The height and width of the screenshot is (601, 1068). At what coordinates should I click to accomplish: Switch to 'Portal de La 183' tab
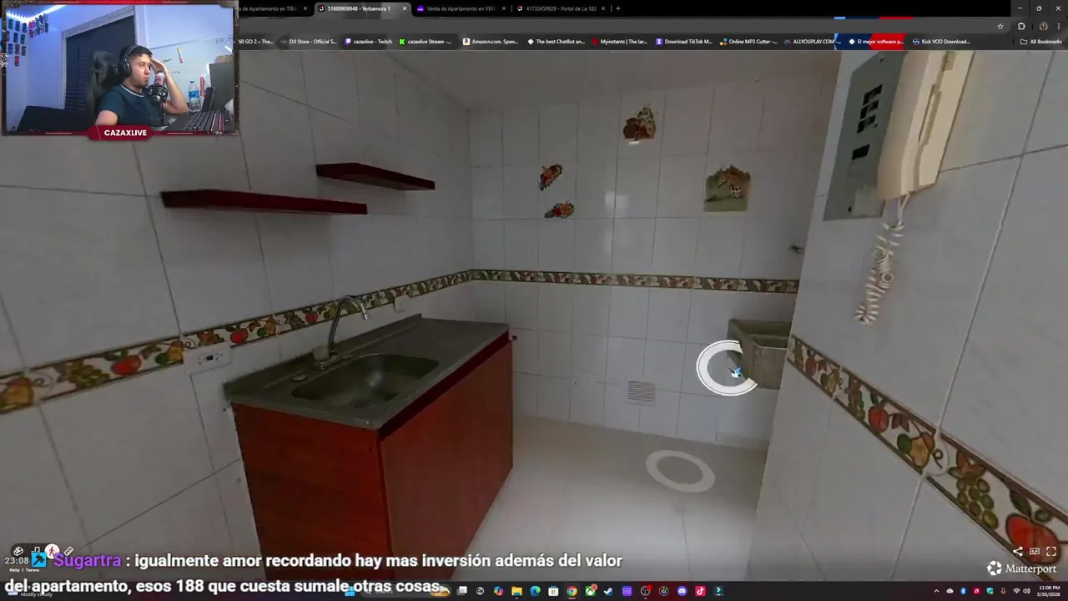[x=561, y=8]
